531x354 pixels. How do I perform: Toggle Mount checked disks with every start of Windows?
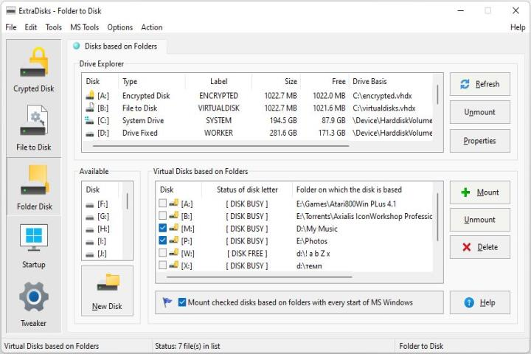coord(182,302)
